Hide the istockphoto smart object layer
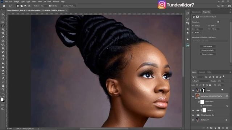 click(193, 96)
